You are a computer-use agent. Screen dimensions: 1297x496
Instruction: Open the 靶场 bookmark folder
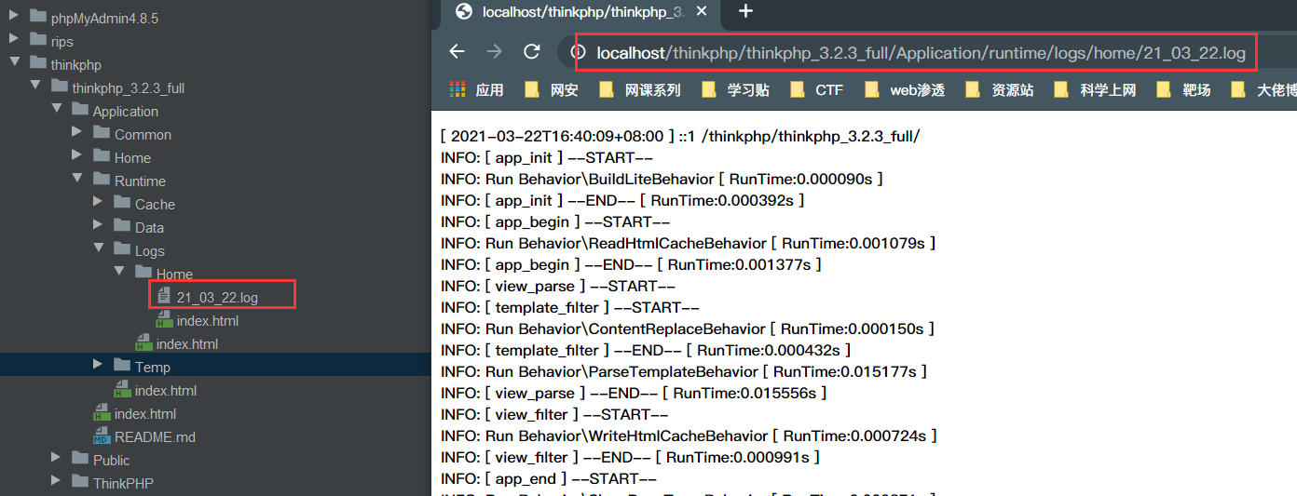pos(1183,89)
